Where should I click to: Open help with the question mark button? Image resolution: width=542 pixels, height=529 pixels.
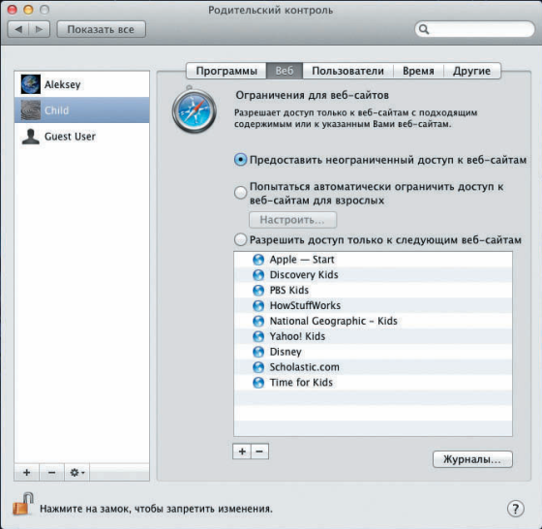515,509
